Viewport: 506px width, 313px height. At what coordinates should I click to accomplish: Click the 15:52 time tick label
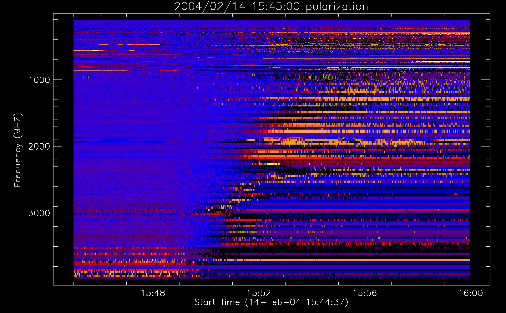click(259, 293)
